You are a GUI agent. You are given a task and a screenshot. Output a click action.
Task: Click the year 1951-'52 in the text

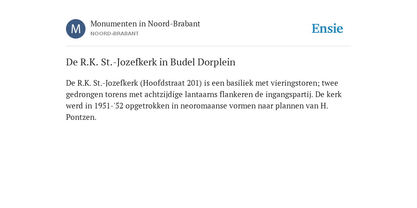coord(109,106)
